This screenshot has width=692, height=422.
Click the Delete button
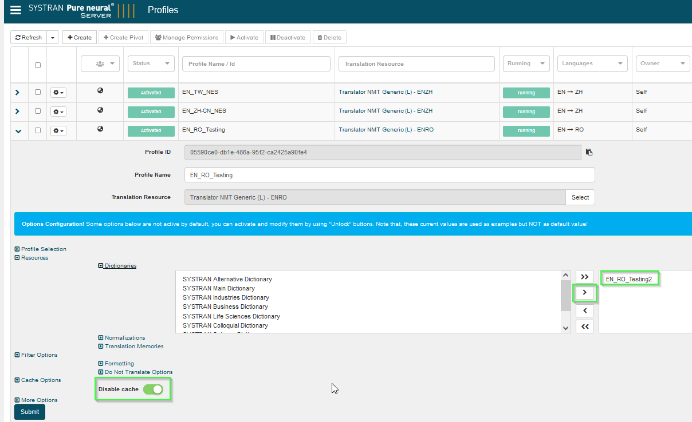point(329,37)
